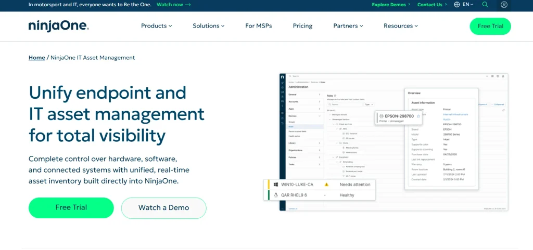This screenshot has width=533, height=250.
Task: Click the Roles search field
Action: pyautogui.click(x=345, y=104)
